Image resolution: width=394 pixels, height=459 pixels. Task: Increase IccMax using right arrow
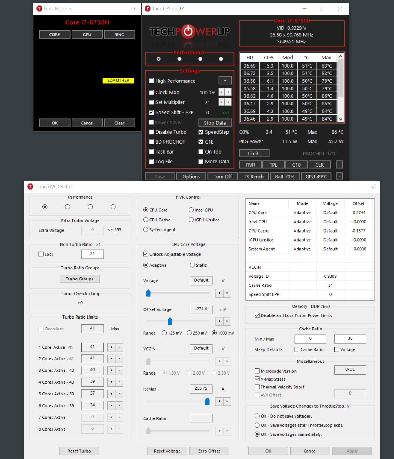tap(227, 401)
